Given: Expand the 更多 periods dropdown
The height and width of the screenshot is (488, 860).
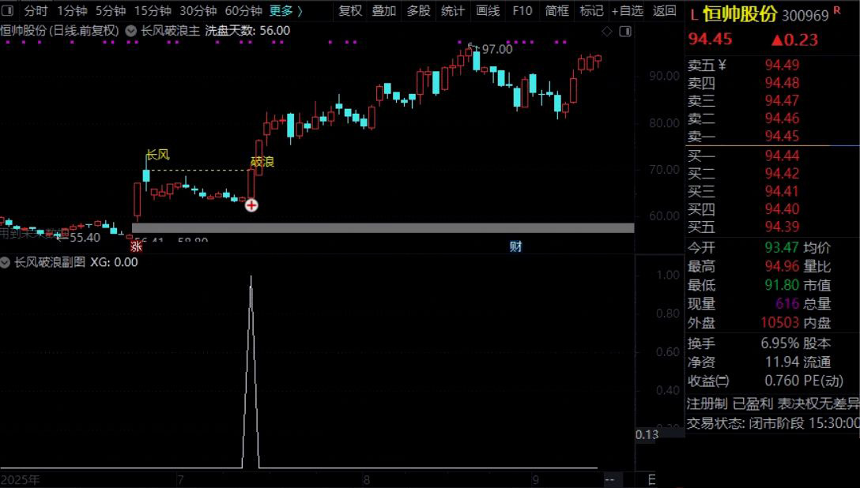Looking at the screenshot, I should [x=286, y=10].
